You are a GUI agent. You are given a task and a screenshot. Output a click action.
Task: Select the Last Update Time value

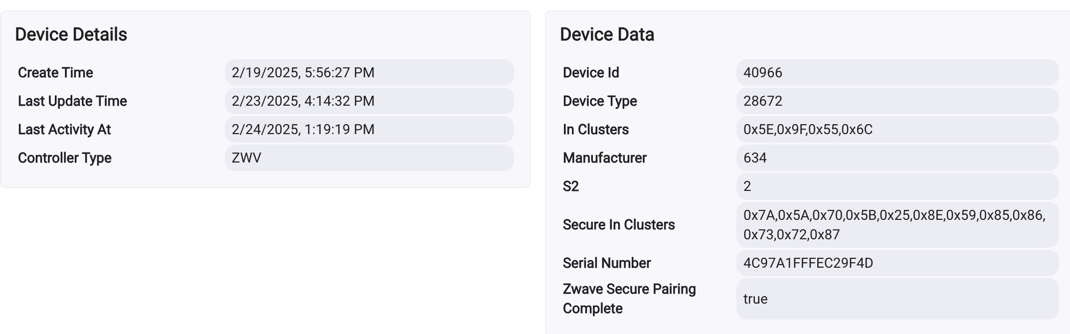(x=369, y=101)
